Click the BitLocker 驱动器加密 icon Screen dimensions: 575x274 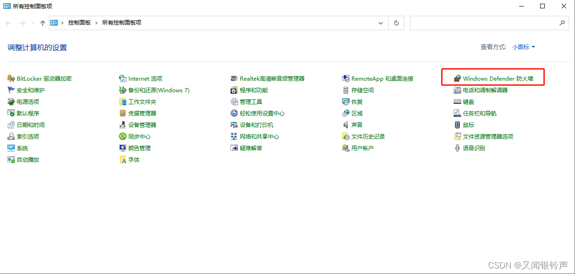11,79
